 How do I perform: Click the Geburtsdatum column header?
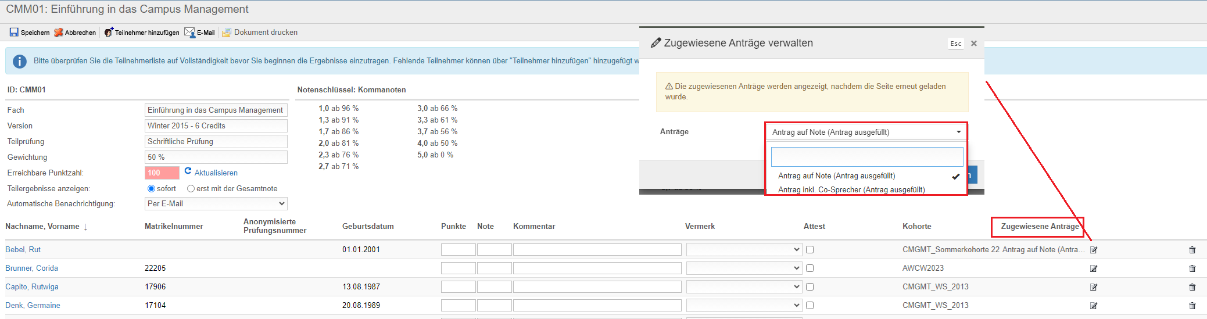(368, 227)
